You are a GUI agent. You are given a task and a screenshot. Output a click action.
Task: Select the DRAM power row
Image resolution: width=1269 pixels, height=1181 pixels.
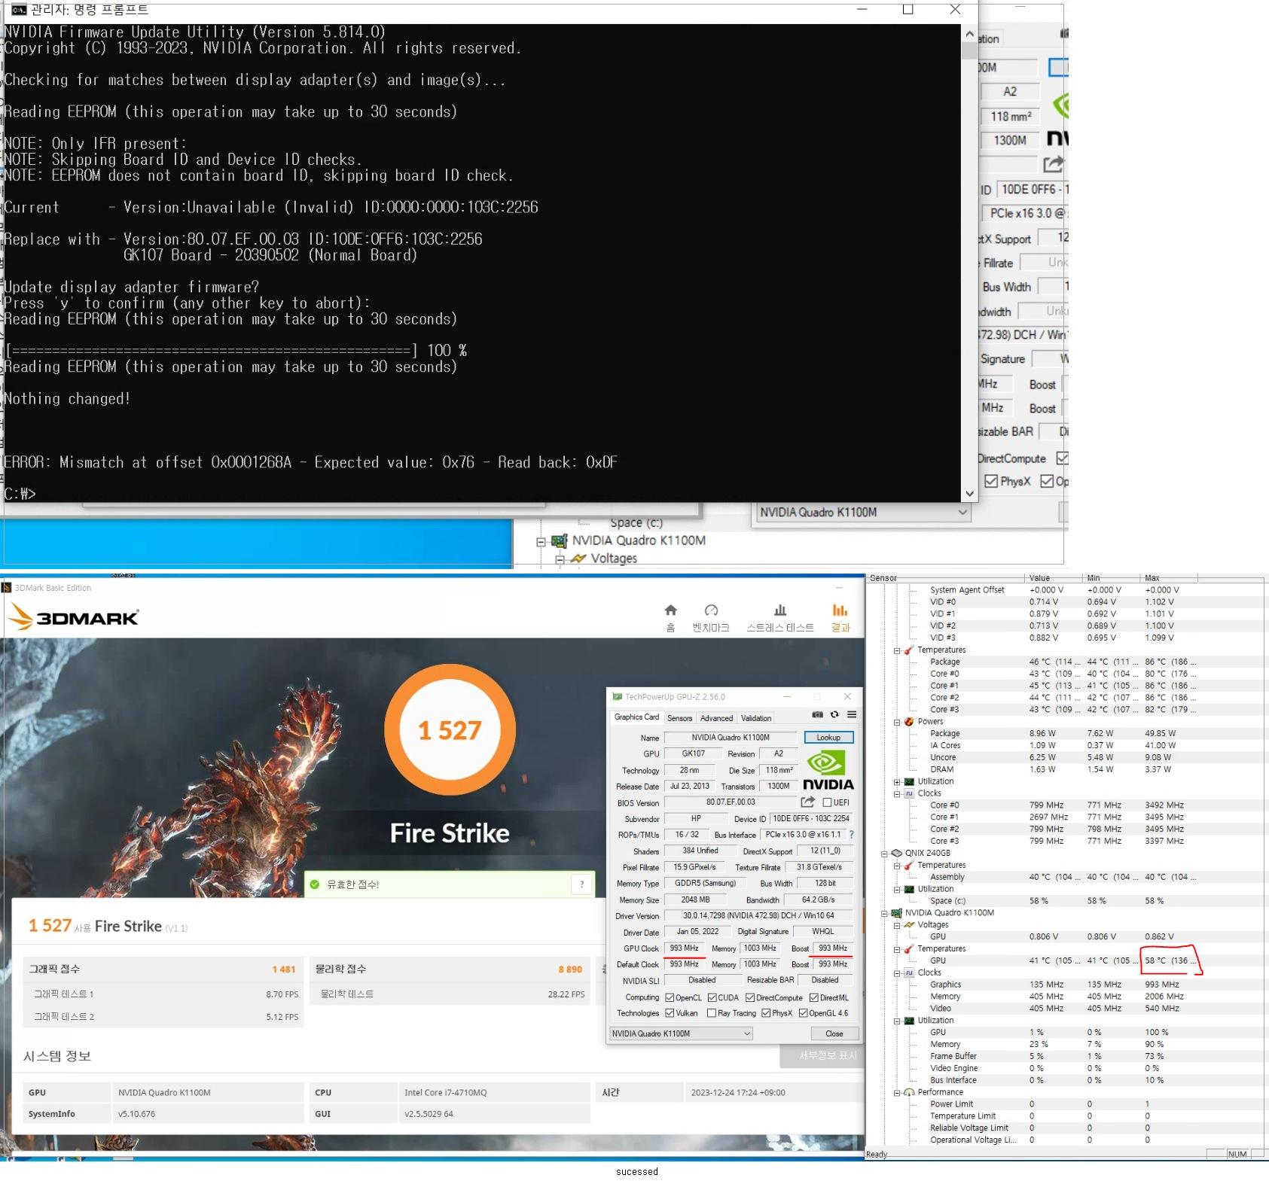(1065, 769)
